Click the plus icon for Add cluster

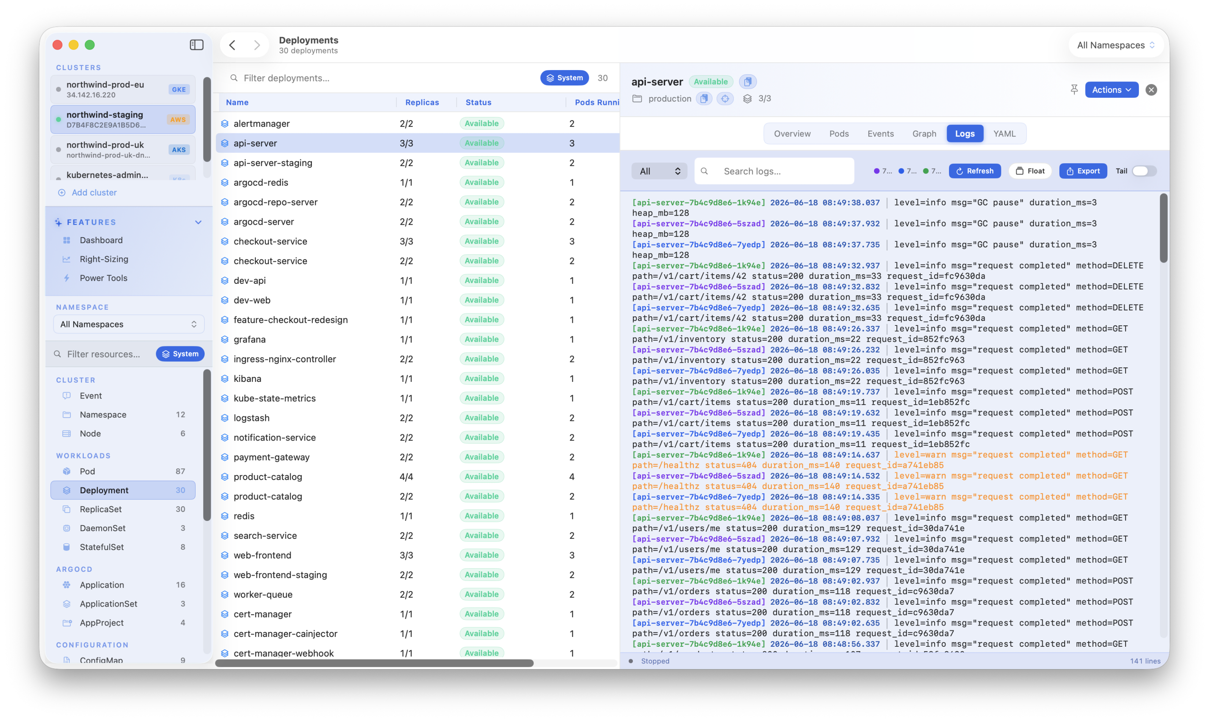click(x=62, y=192)
